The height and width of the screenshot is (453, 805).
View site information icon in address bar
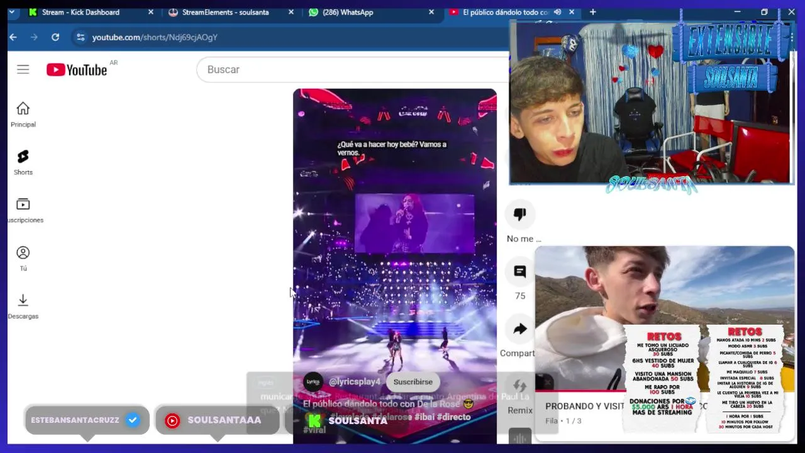[x=80, y=37]
